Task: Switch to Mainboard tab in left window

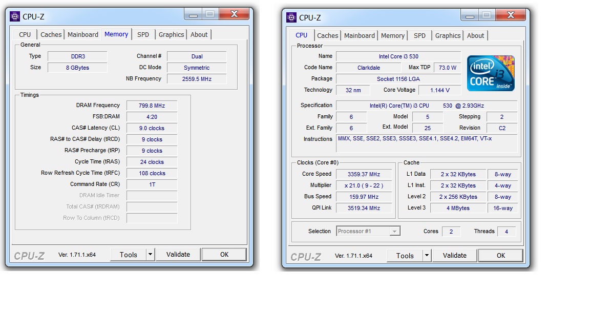Action: click(x=83, y=35)
